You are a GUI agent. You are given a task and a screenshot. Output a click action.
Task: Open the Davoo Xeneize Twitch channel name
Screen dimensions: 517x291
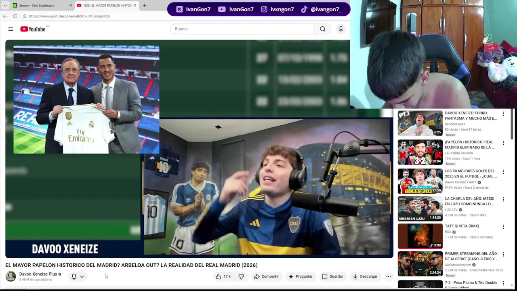[460, 182]
